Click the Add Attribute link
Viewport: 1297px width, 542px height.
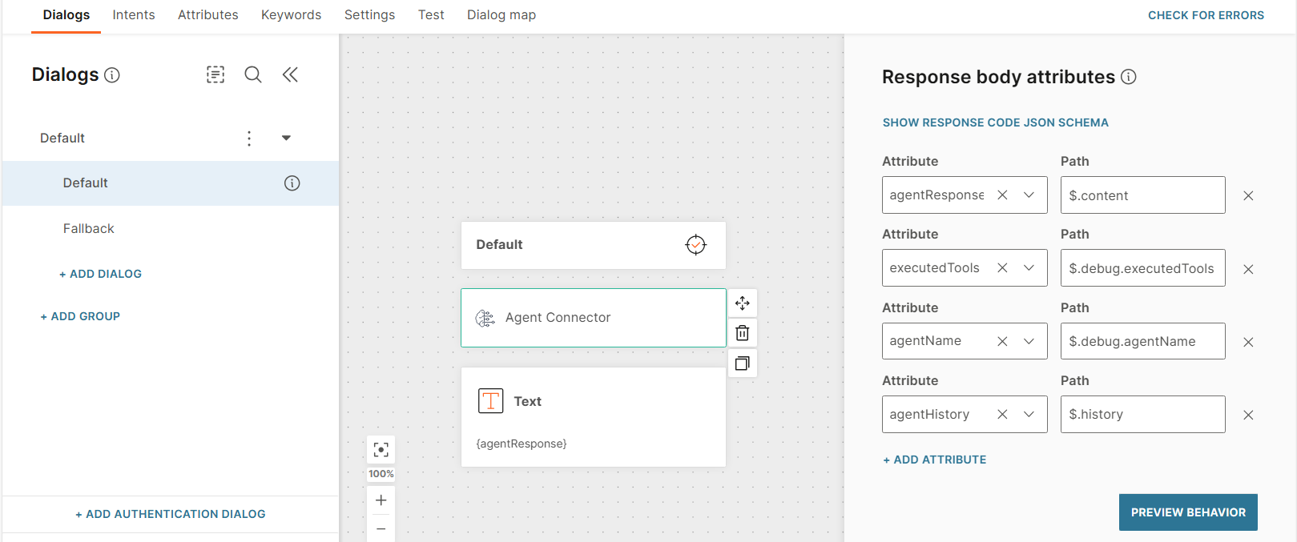pyautogui.click(x=934, y=460)
